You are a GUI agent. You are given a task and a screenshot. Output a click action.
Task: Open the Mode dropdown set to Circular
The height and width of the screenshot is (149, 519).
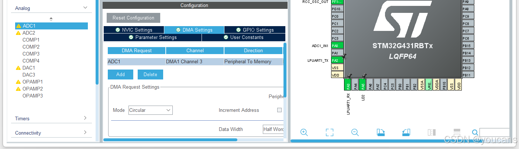(150, 110)
